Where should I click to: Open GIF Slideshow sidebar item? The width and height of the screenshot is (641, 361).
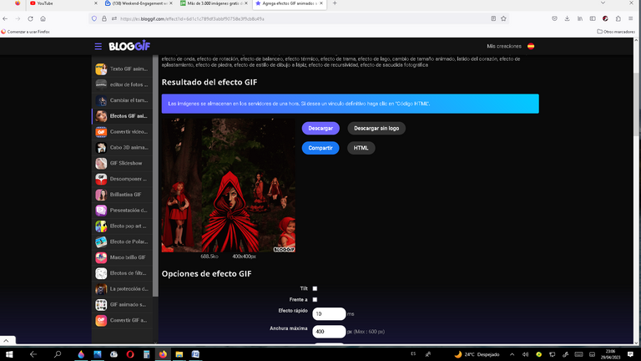[122, 163]
